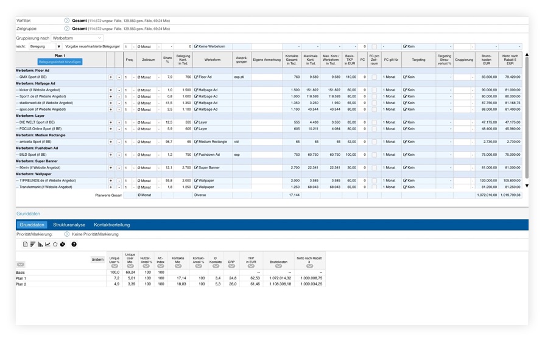Switch to the Grunddaten tab

(x=32, y=225)
